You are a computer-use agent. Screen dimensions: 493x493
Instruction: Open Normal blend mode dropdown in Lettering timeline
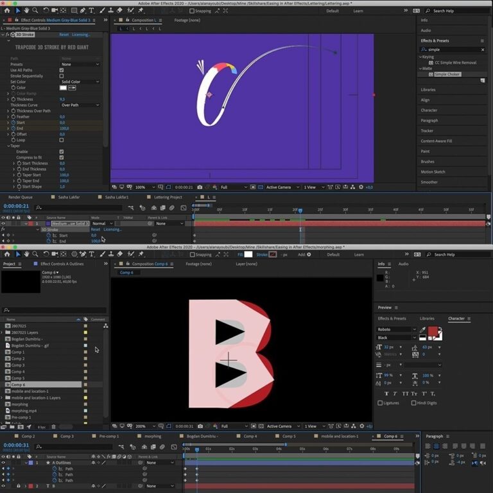click(102, 223)
